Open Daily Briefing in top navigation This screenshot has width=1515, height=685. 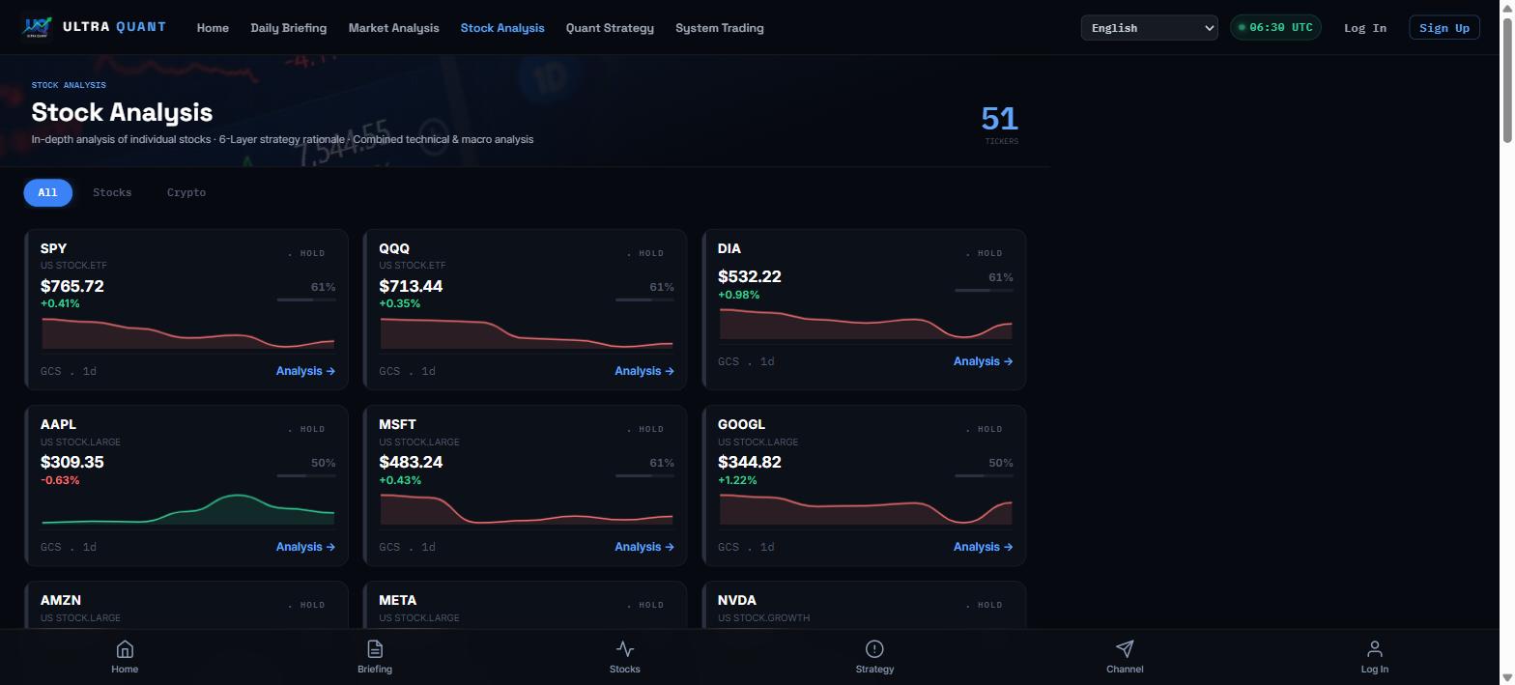pyautogui.click(x=289, y=28)
